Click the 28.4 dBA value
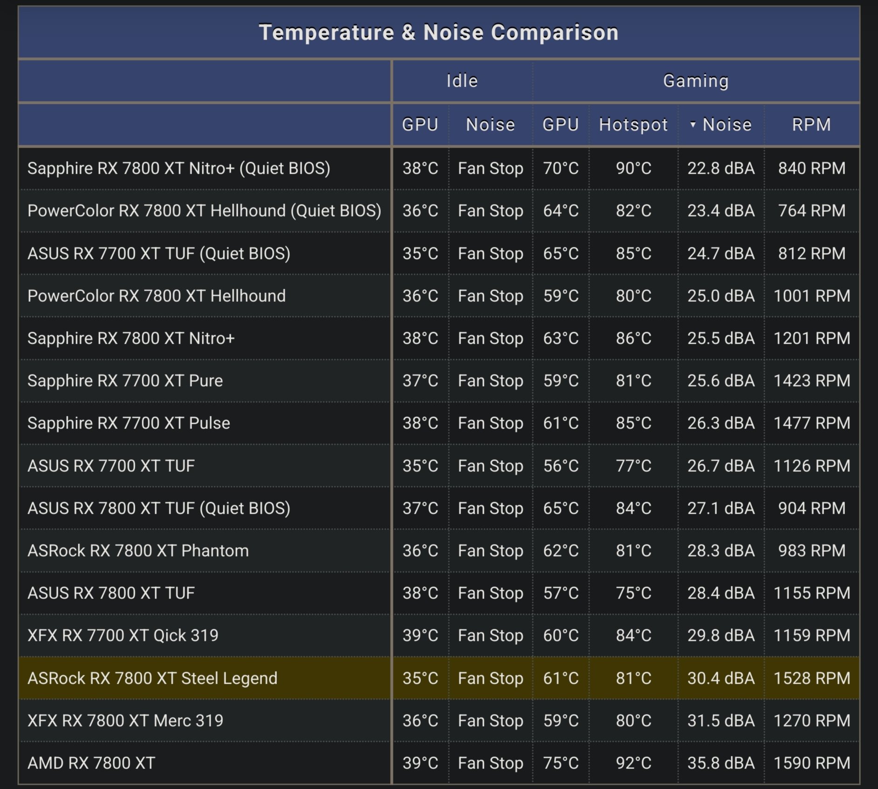The height and width of the screenshot is (789, 878). (721, 593)
